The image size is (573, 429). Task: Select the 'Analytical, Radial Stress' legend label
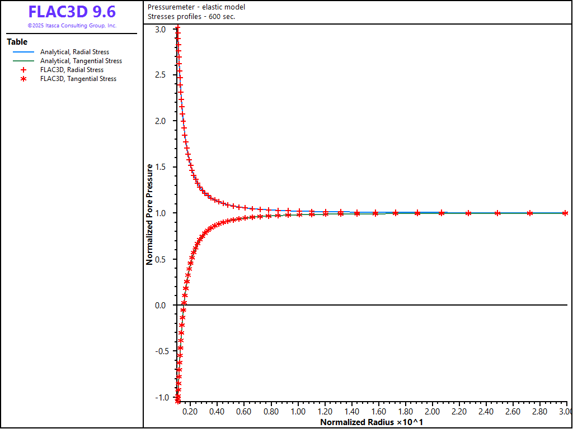pos(74,52)
